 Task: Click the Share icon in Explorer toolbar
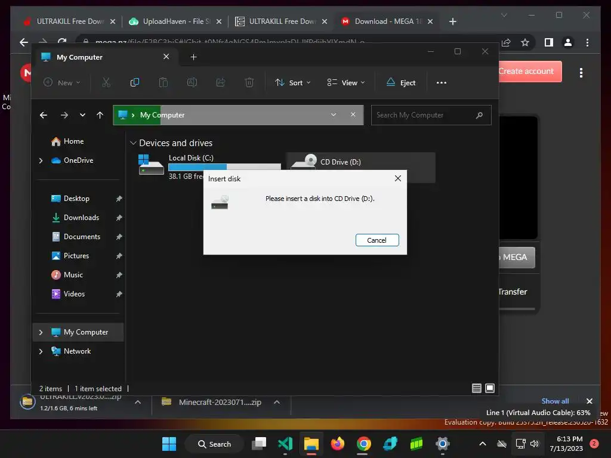pos(221,82)
